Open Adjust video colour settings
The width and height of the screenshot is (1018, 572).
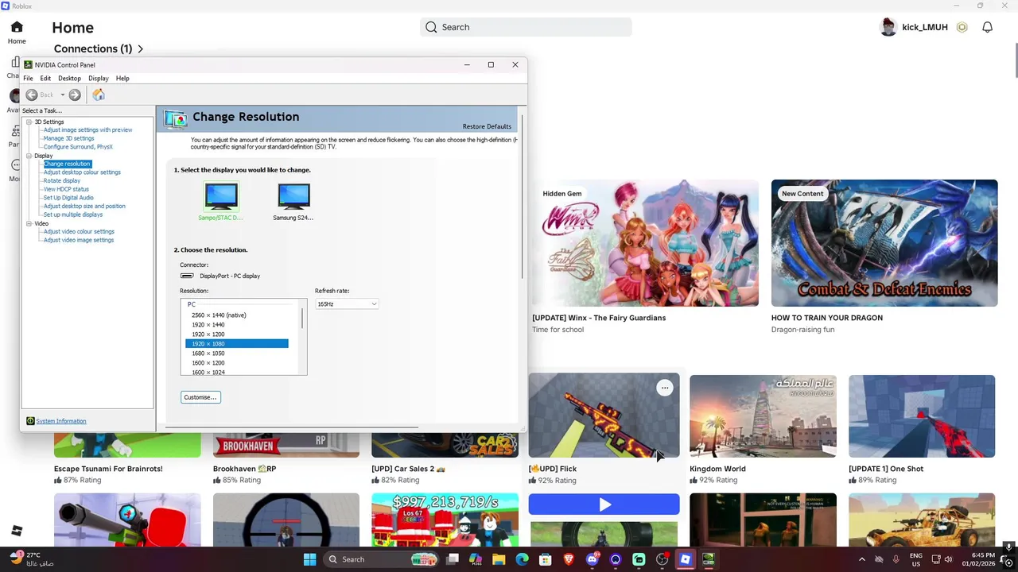coord(79,232)
